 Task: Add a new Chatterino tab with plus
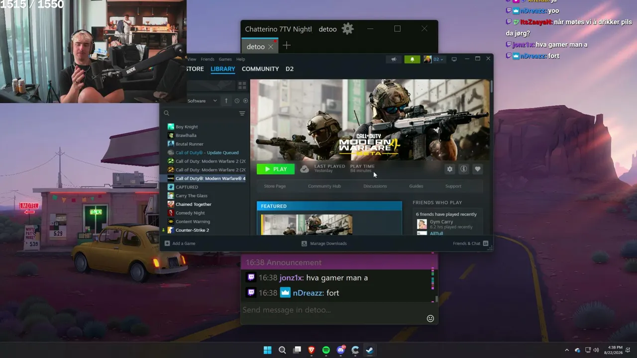coord(287,46)
